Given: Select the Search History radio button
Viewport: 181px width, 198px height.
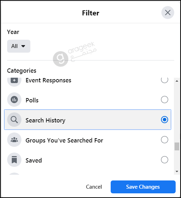Looking at the screenshot, I should pyautogui.click(x=164, y=120).
